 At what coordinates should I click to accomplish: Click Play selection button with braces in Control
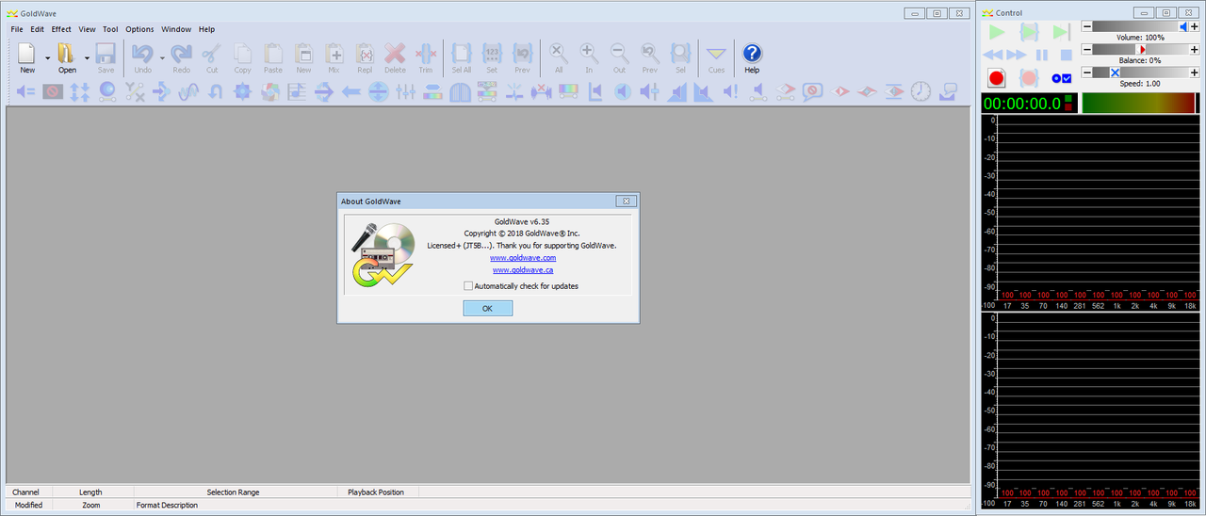pyautogui.click(x=1028, y=32)
